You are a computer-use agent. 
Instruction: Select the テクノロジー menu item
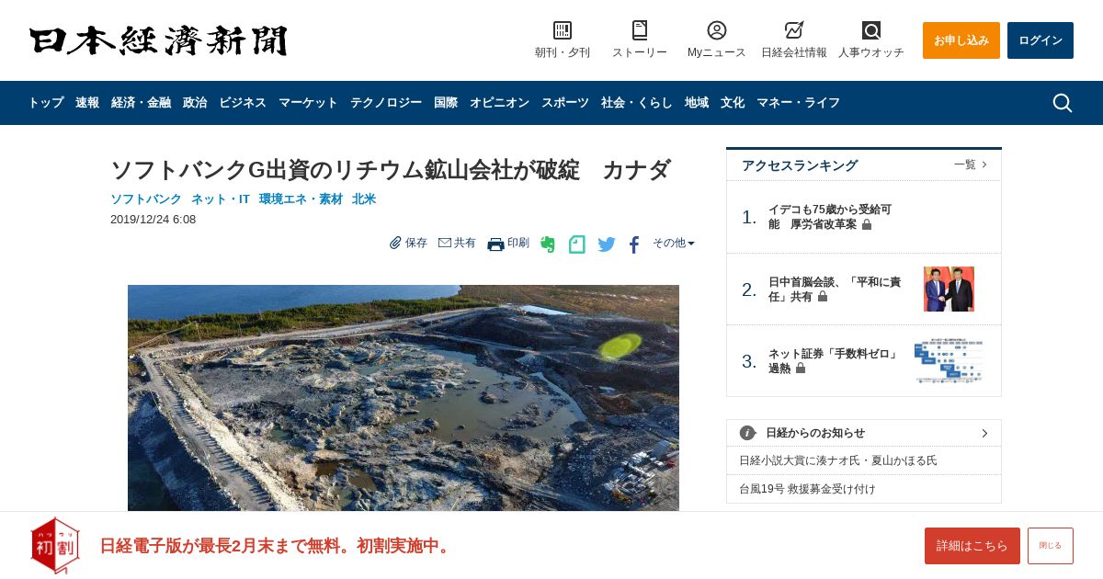(x=386, y=103)
